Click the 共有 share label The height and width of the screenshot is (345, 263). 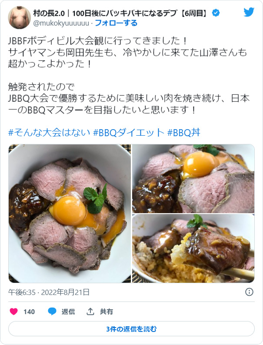point(107,312)
